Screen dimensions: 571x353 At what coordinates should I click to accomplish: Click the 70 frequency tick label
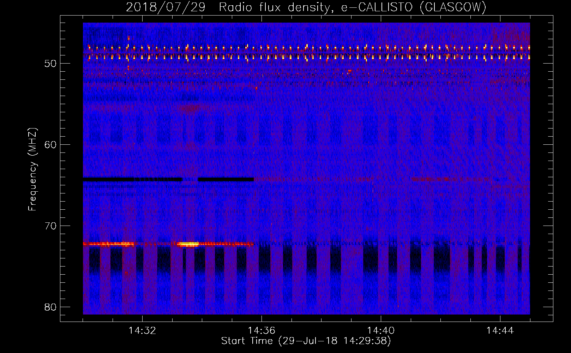50,226
